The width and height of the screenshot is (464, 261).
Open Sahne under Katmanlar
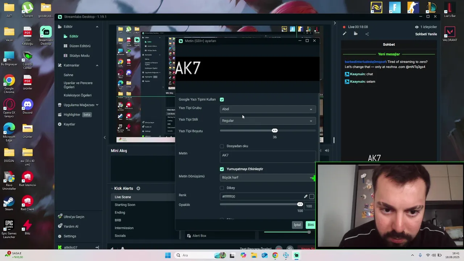tap(69, 75)
